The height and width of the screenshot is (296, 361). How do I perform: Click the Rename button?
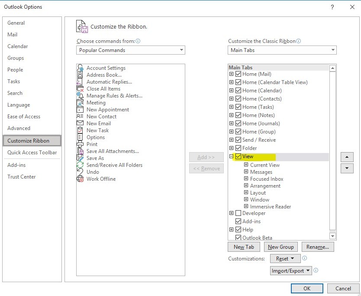pos(318,247)
